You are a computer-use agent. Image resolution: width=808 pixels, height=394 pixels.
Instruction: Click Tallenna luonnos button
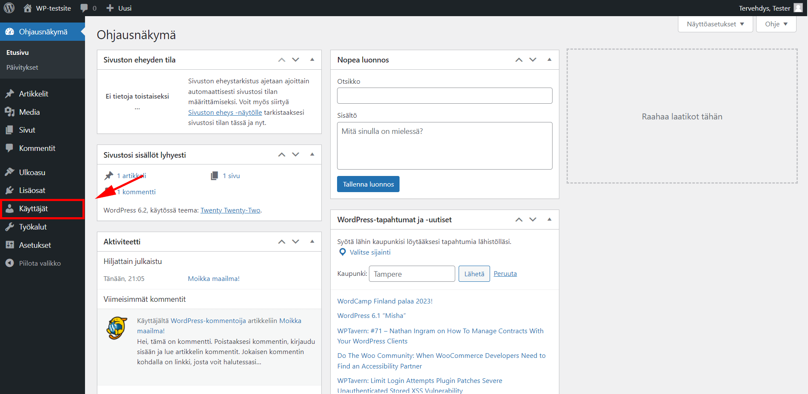click(368, 184)
